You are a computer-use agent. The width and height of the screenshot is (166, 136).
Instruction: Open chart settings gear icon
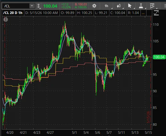tap(94, 6)
